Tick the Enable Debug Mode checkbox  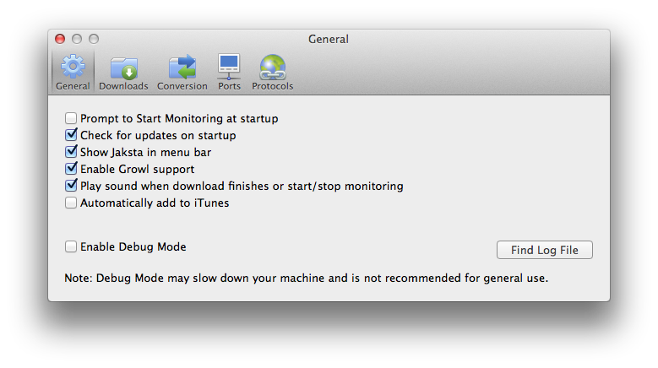pyautogui.click(x=71, y=247)
